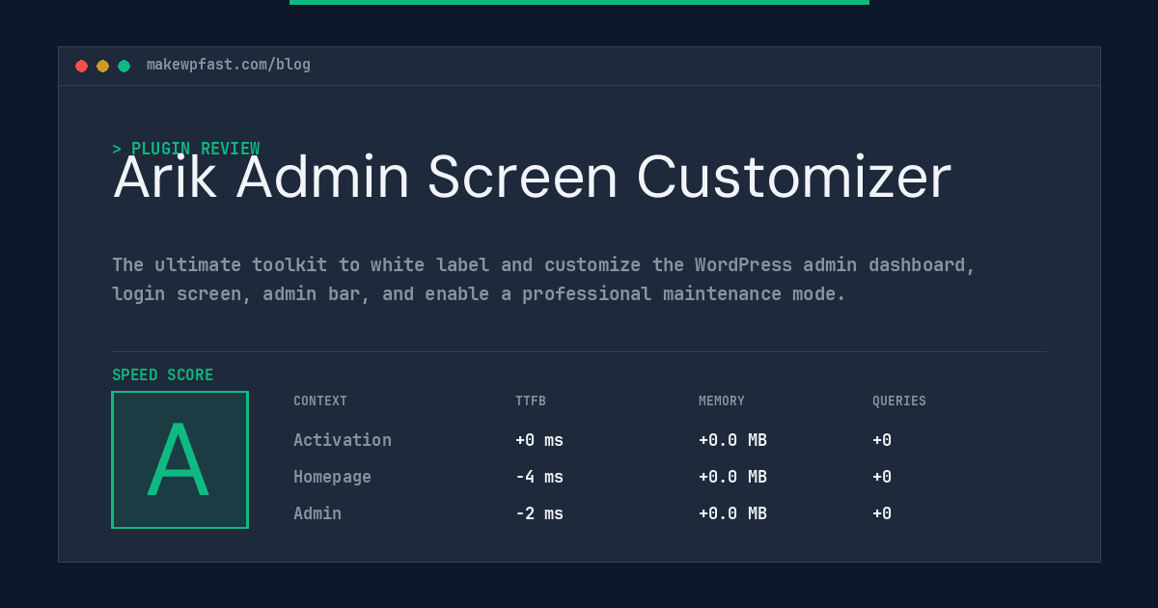Select the Homepage row label
The height and width of the screenshot is (608, 1158).
pos(332,477)
